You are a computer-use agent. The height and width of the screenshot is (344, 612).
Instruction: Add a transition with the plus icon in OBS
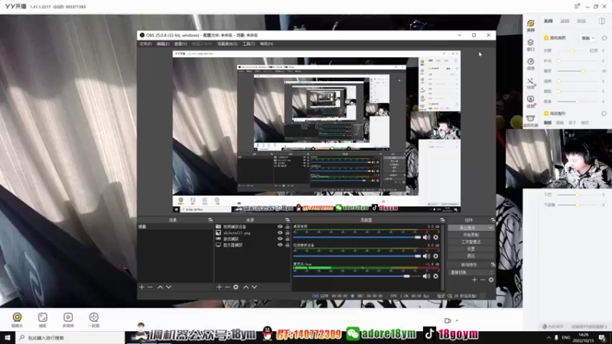[474, 280]
